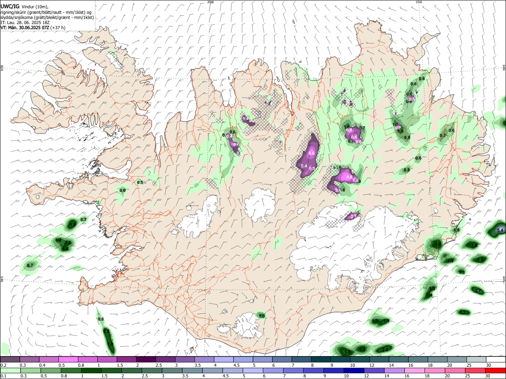The height and width of the screenshot is (379, 506).
Task: Click the '(+37 h)' forecast offset text
Action: pyautogui.click(x=59, y=28)
